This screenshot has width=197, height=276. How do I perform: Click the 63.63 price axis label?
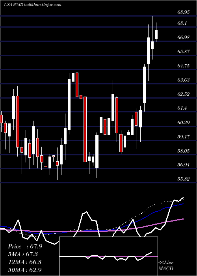coord(184,80)
